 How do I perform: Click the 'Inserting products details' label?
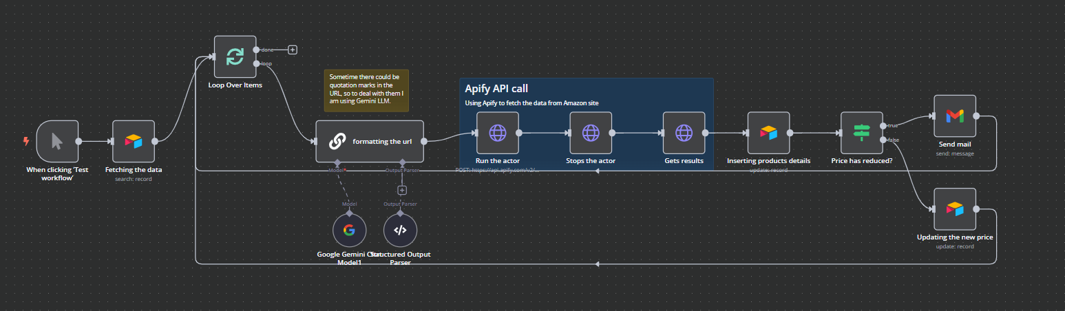(x=769, y=161)
